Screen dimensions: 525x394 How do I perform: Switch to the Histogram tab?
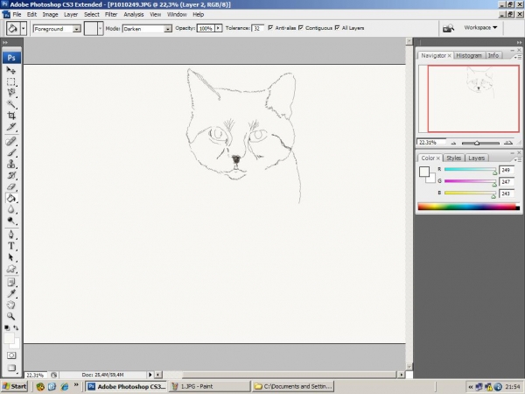pos(469,56)
